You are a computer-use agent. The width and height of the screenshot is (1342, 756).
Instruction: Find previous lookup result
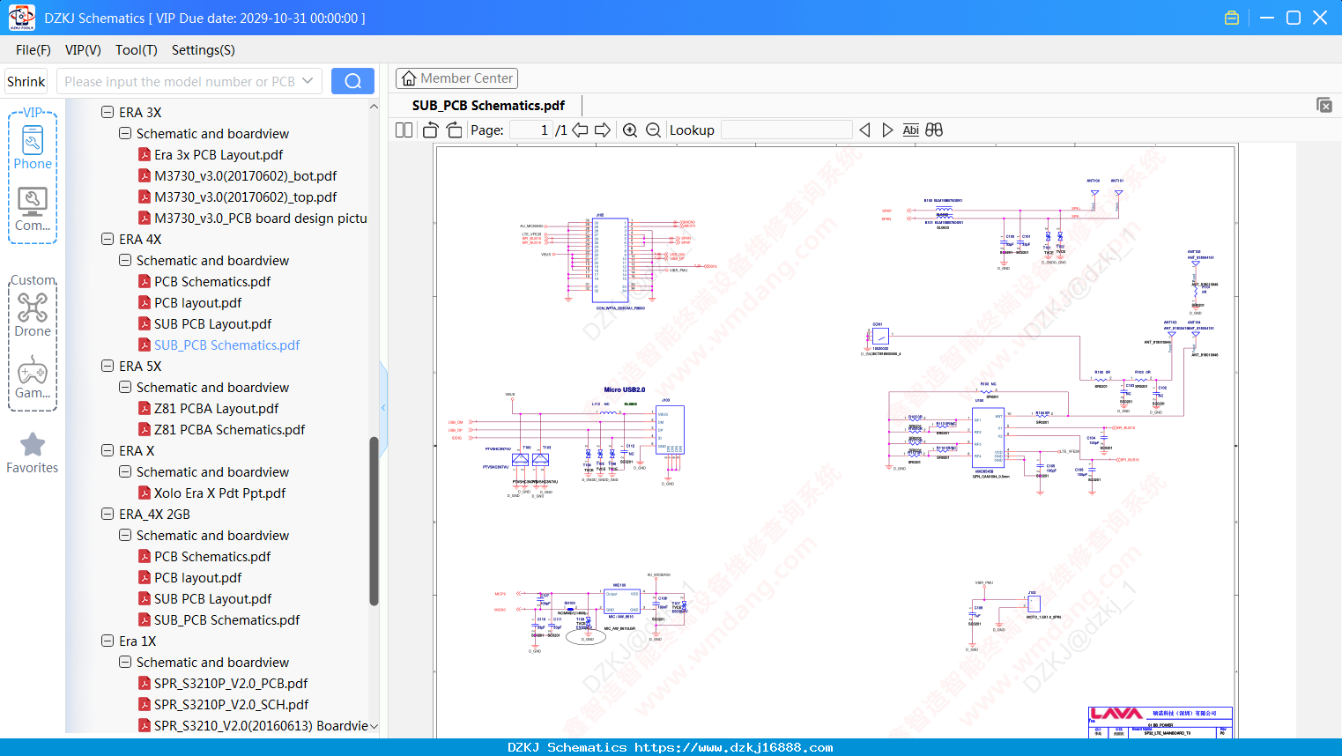pyautogui.click(x=864, y=130)
